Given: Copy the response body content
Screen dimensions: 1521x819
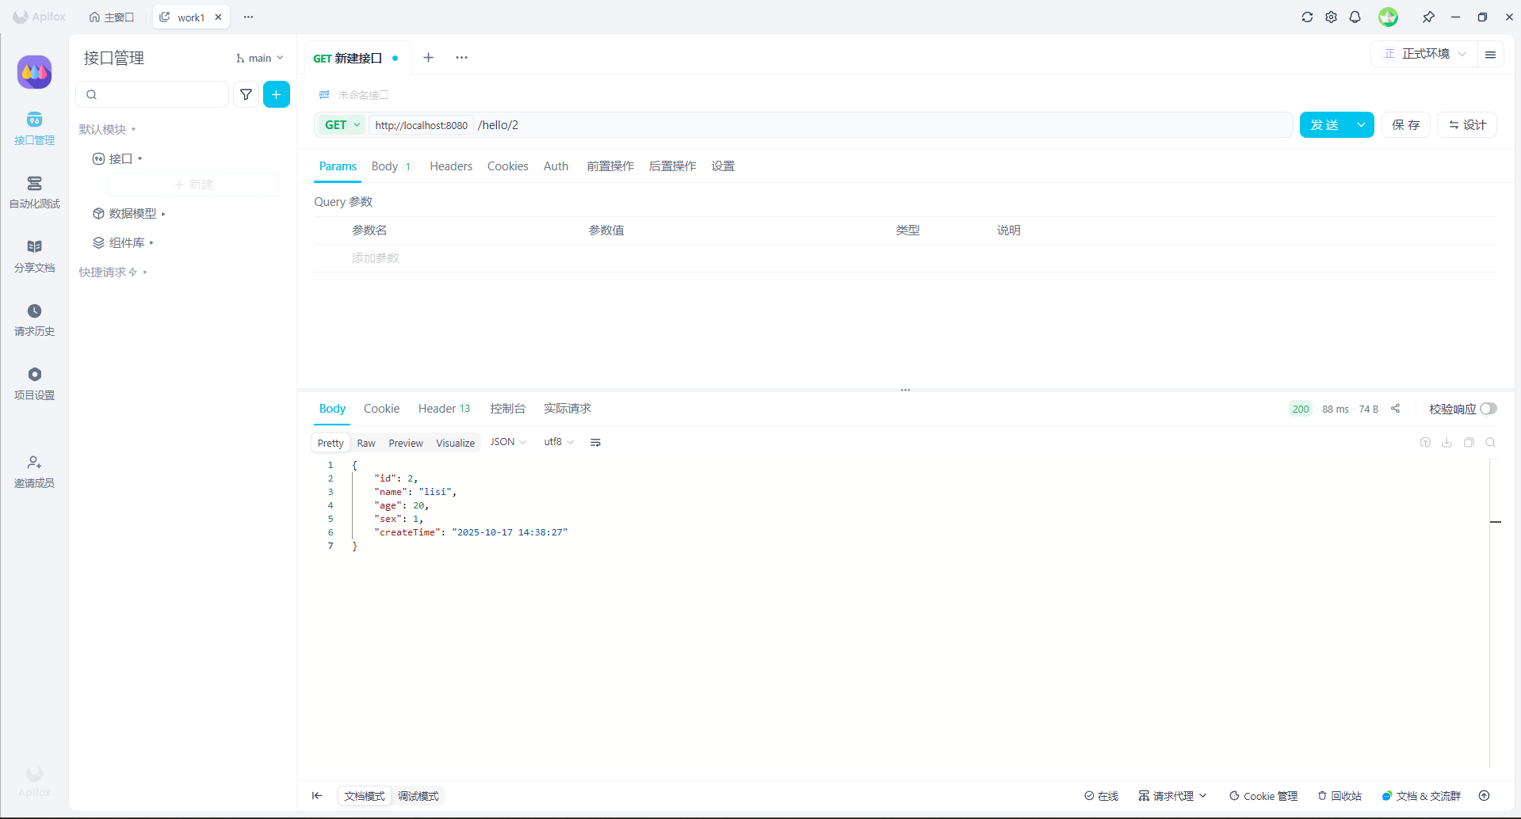Looking at the screenshot, I should click(1469, 442).
